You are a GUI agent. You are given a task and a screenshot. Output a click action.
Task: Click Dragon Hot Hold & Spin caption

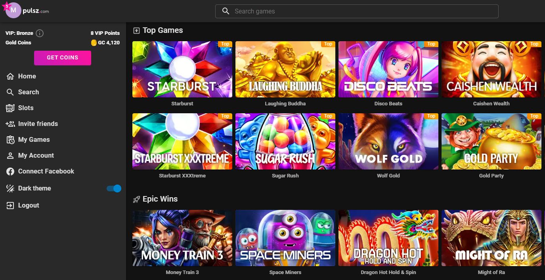tap(388, 272)
